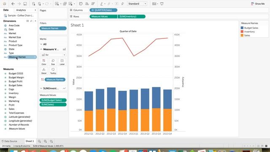Click the search icon in Dimensions header

[31, 21]
